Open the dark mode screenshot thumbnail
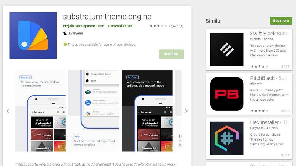The height and width of the screenshot is (166, 296). point(147,111)
